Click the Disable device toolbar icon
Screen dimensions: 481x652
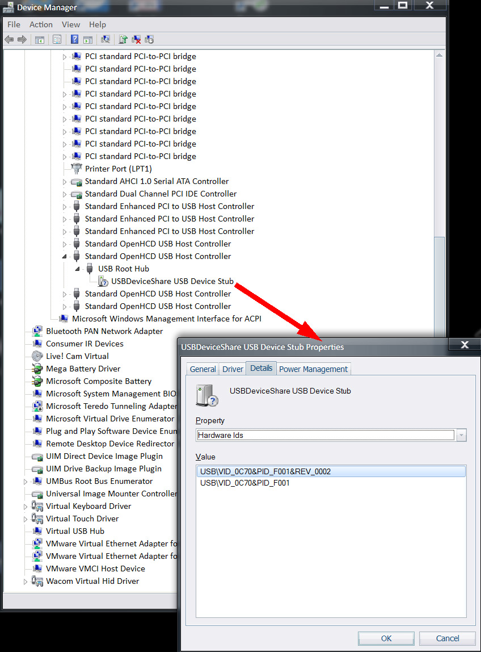coord(149,40)
